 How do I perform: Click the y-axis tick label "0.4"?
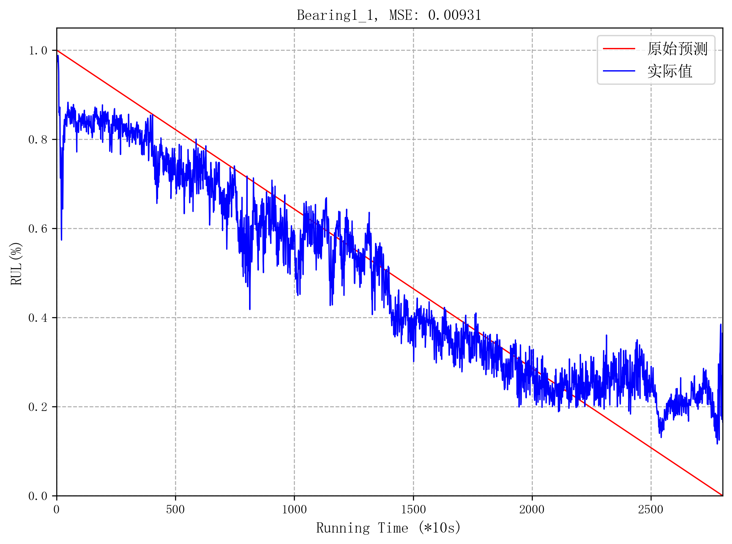(38, 318)
